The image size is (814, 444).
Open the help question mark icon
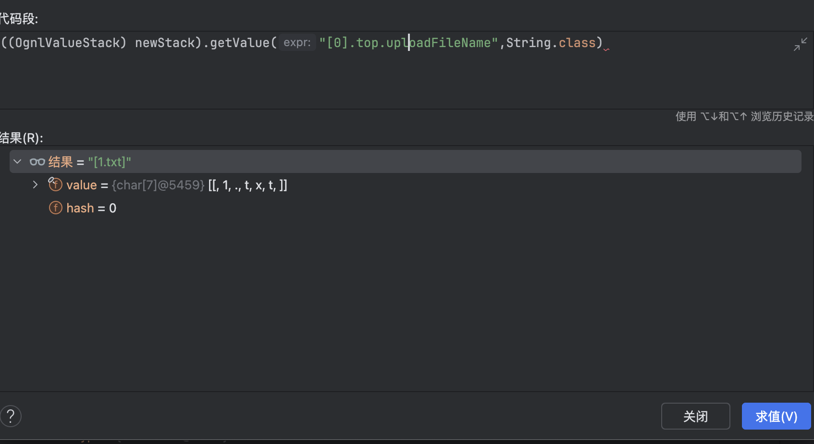(x=11, y=416)
